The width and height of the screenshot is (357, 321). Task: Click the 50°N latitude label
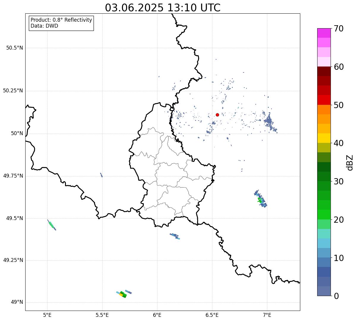pyautogui.click(x=17, y=133)
